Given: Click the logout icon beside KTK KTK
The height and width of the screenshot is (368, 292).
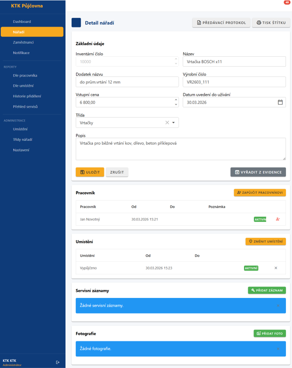Looking at the screenshot, I should (58, 362).
